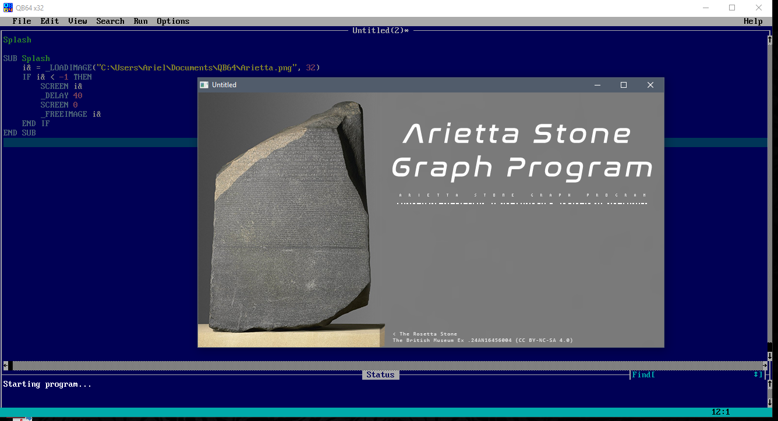Click the 'SCREEN i&' code line

tap(61, 86)
